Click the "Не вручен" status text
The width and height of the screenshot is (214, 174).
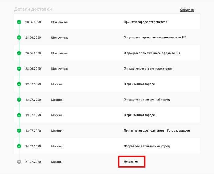(x=131, y=162)
